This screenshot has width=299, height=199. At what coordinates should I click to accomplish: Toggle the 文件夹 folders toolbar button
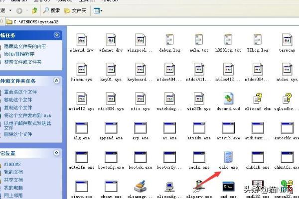click(75, 10)
